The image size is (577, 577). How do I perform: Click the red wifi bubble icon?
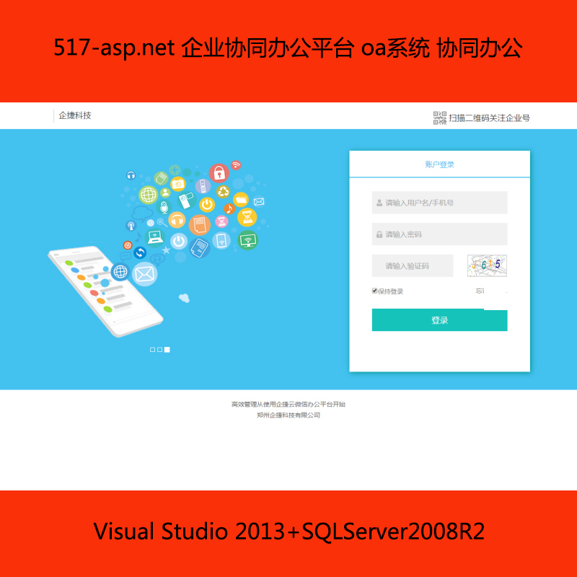pyautogui.click(x=236, y=165)
